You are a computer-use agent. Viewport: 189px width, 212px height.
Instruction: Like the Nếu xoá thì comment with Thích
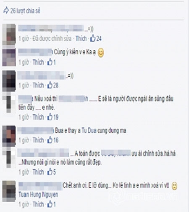pyautogui.click(x=38, y=117)
